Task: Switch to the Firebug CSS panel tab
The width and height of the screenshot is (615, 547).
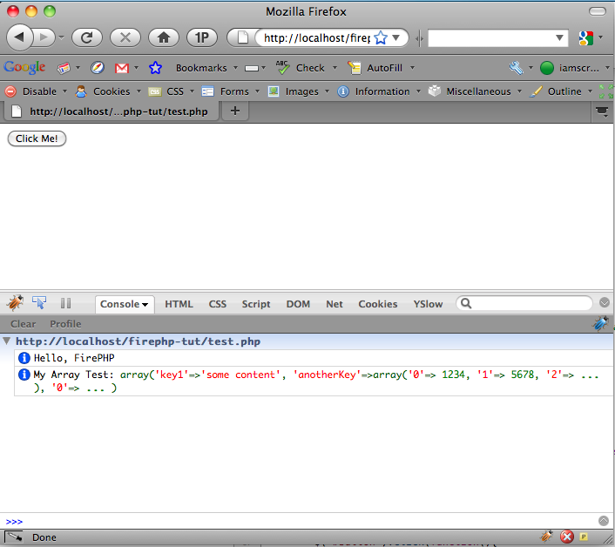Action: pos(217,304)
